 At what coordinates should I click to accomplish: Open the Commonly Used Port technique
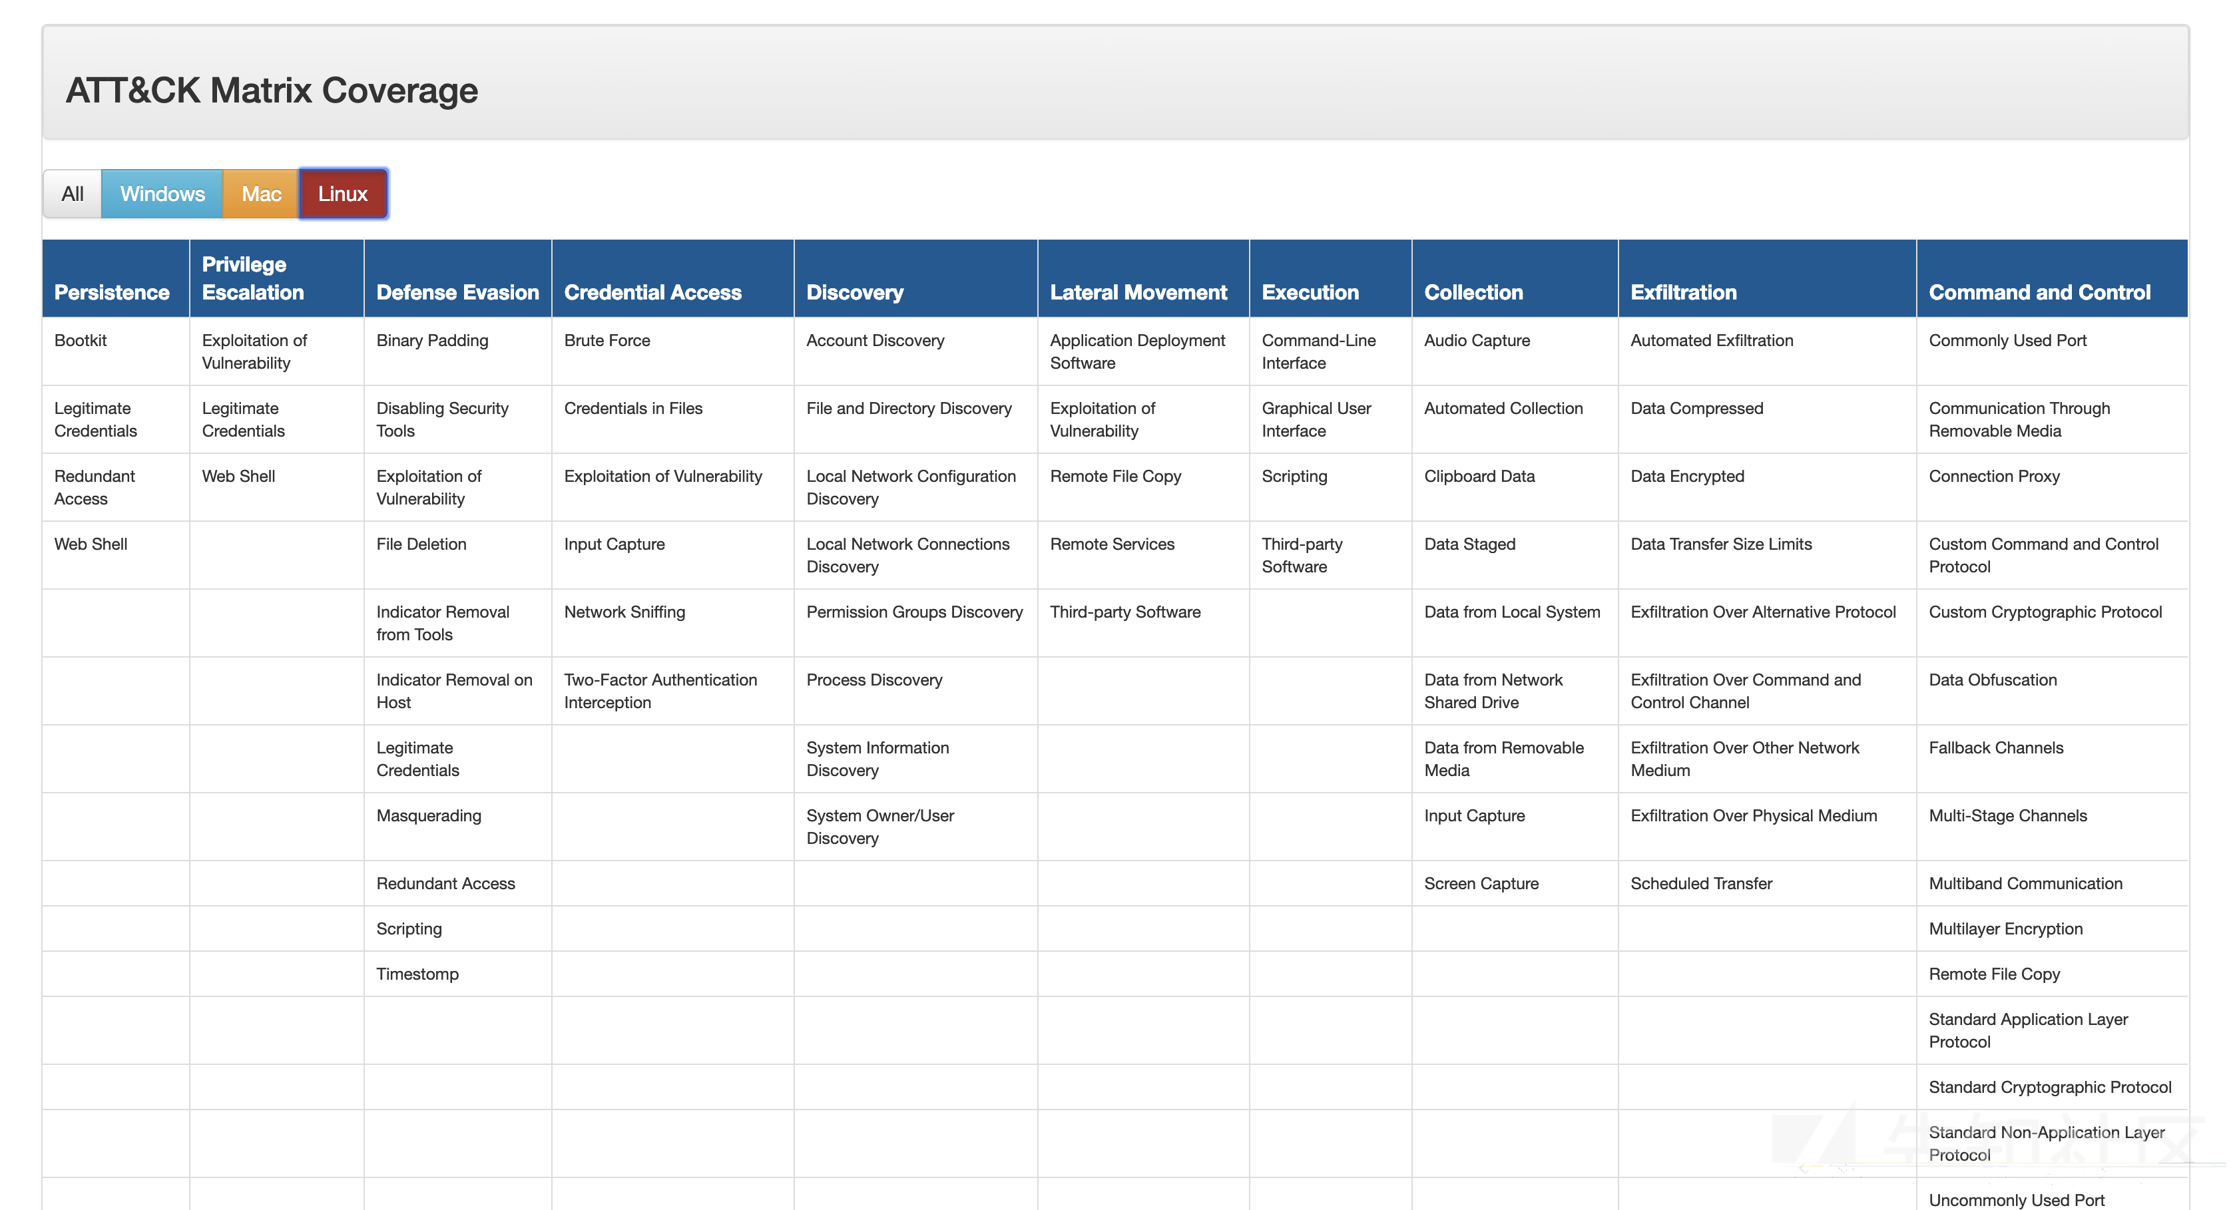2007,341
